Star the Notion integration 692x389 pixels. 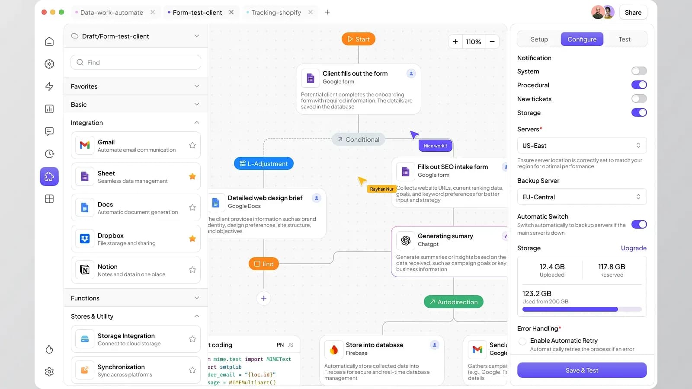pos(192,270)
